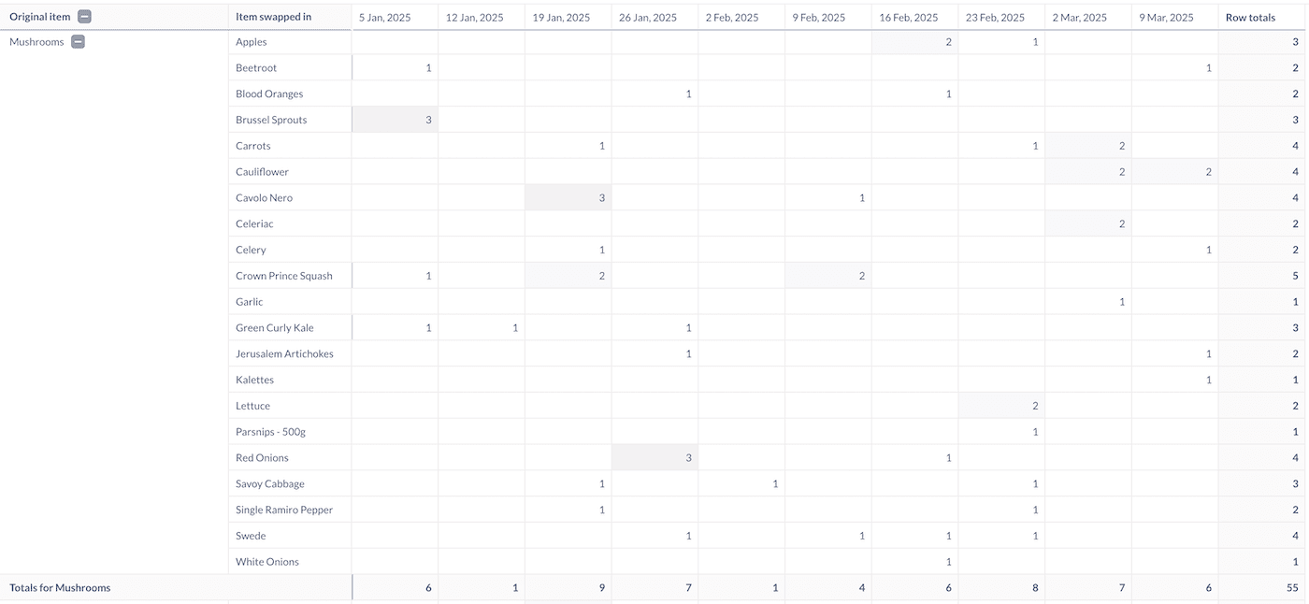Click the 16 Feb, 2025 column header

[908, 18]
